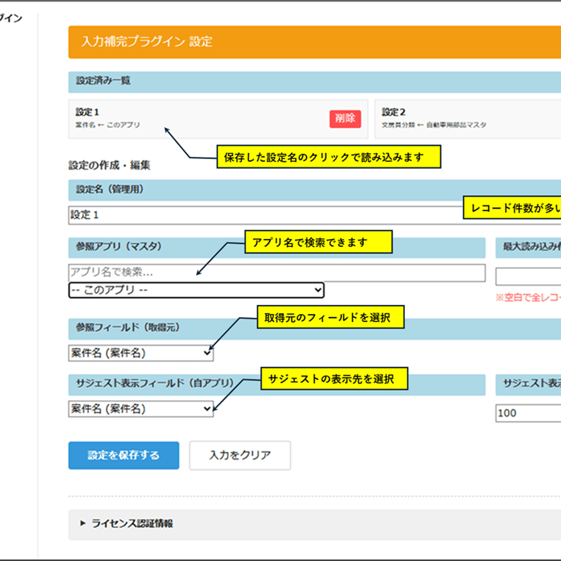Open the サジェスト表示フィールド（自アプリ） dropdown
The width and height of the screenshot is (561, 561).
(x=141, y=409)
